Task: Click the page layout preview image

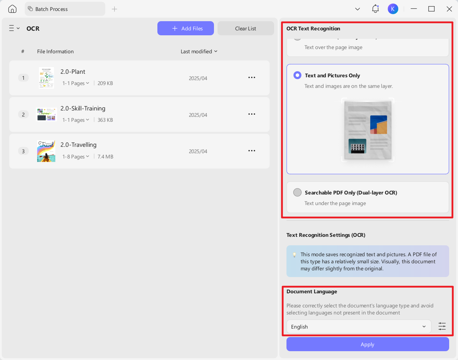Action: click(368, 130)
